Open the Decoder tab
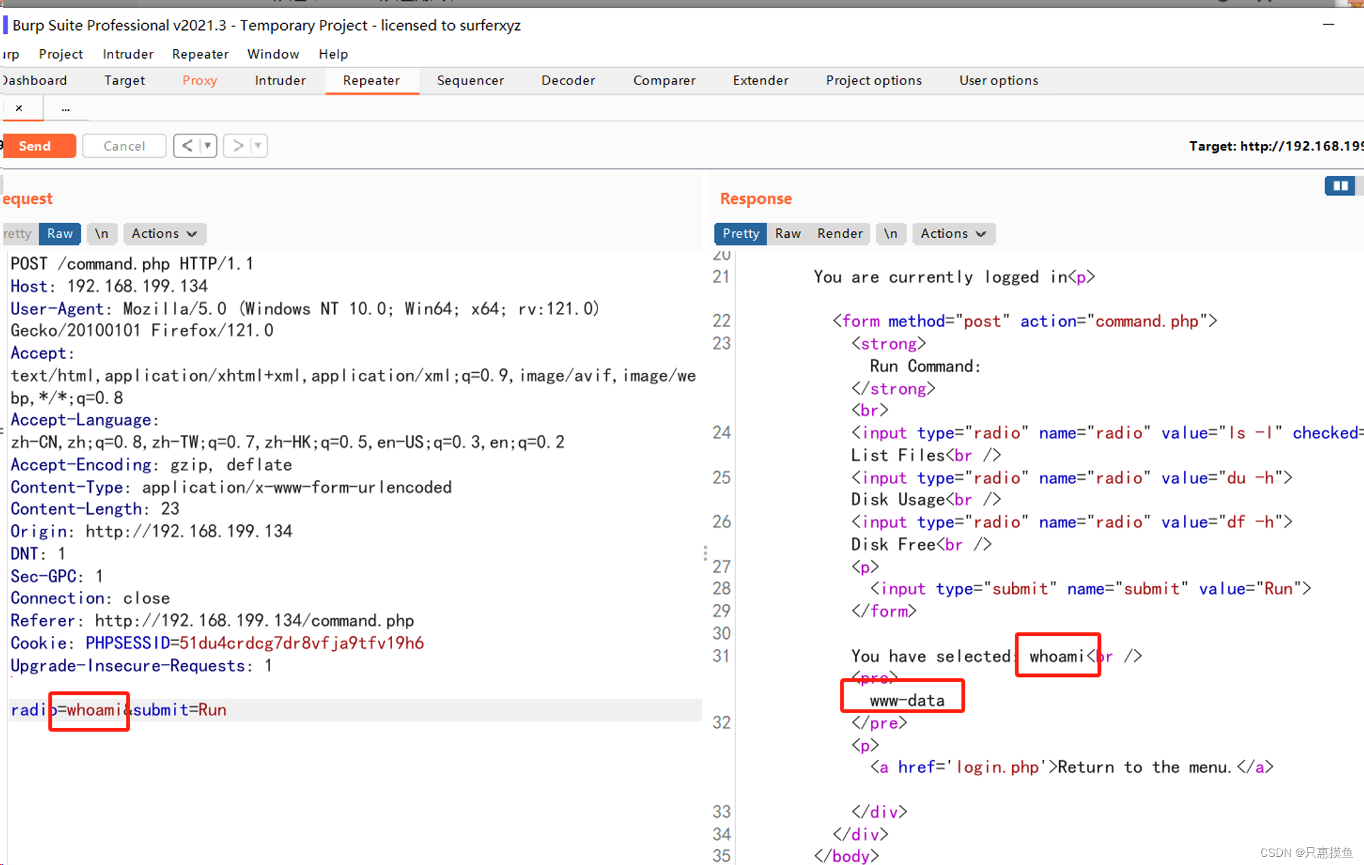 (x=568, y=80)
